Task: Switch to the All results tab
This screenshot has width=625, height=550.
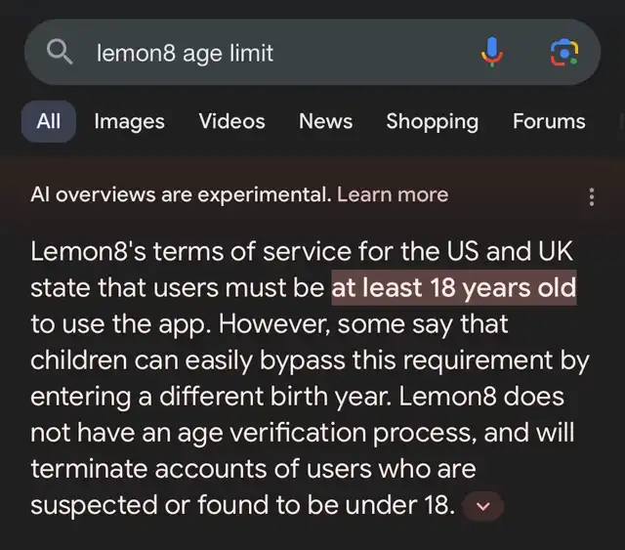Action: click(48, 121)
